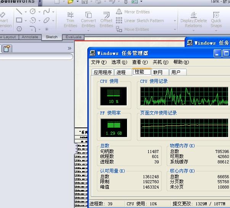This screenshot has width=230, height=208.
Task: Open the Linear Sketch Pattern dropdown arrow
Action: (175, 21)
